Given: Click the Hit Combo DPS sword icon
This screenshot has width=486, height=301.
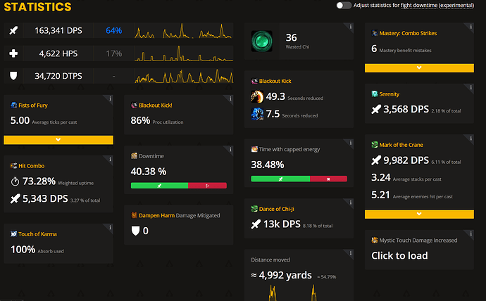Looking at the screenshot, I should coord(15,198).
